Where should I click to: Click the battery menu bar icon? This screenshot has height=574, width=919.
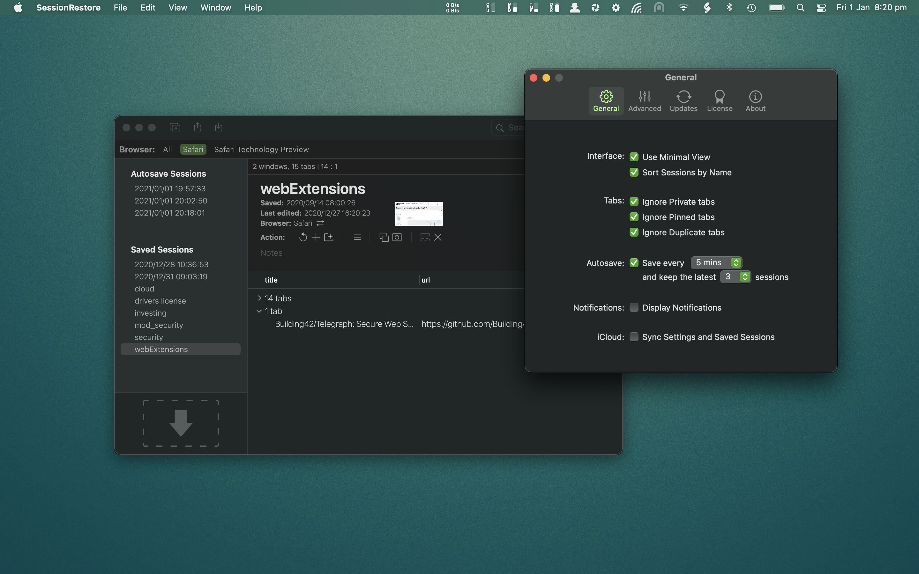point(777,8)
